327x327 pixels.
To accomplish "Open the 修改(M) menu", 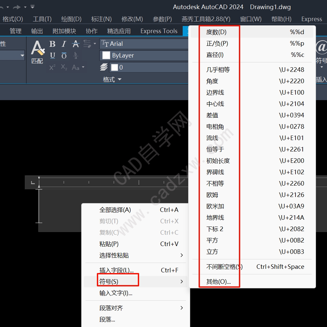I will (132, 19).
